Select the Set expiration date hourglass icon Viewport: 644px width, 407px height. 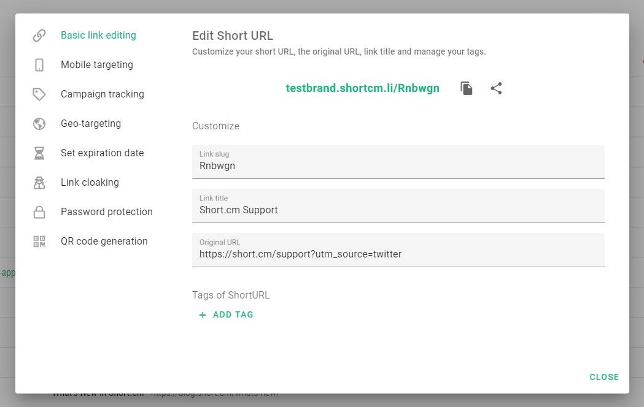point(39,153)
